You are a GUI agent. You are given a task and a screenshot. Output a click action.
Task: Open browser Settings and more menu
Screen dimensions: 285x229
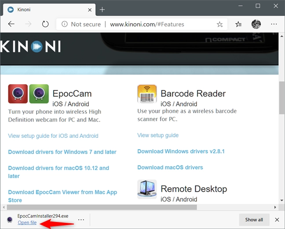pos(274,24)
